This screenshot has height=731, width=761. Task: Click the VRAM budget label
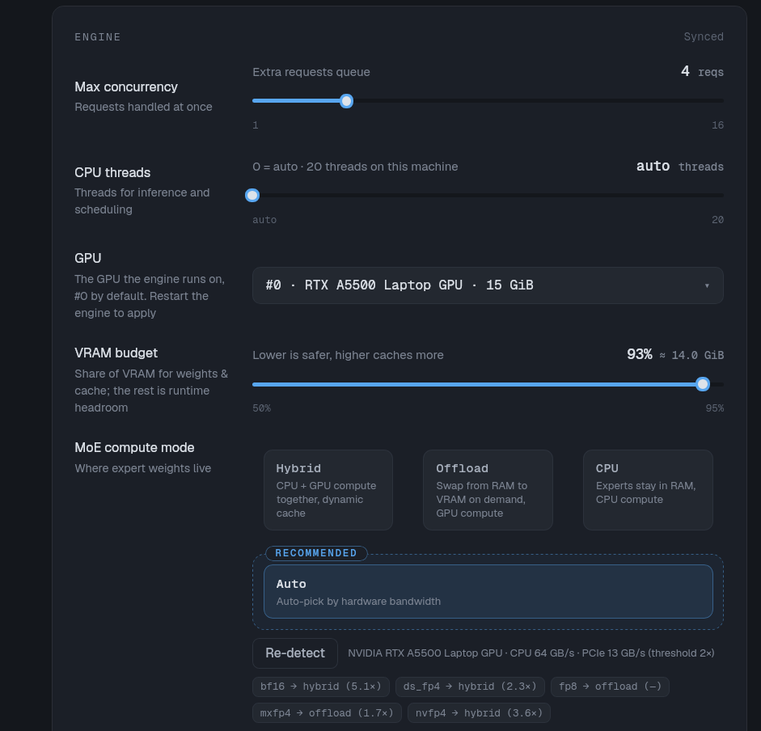(116, 353)
